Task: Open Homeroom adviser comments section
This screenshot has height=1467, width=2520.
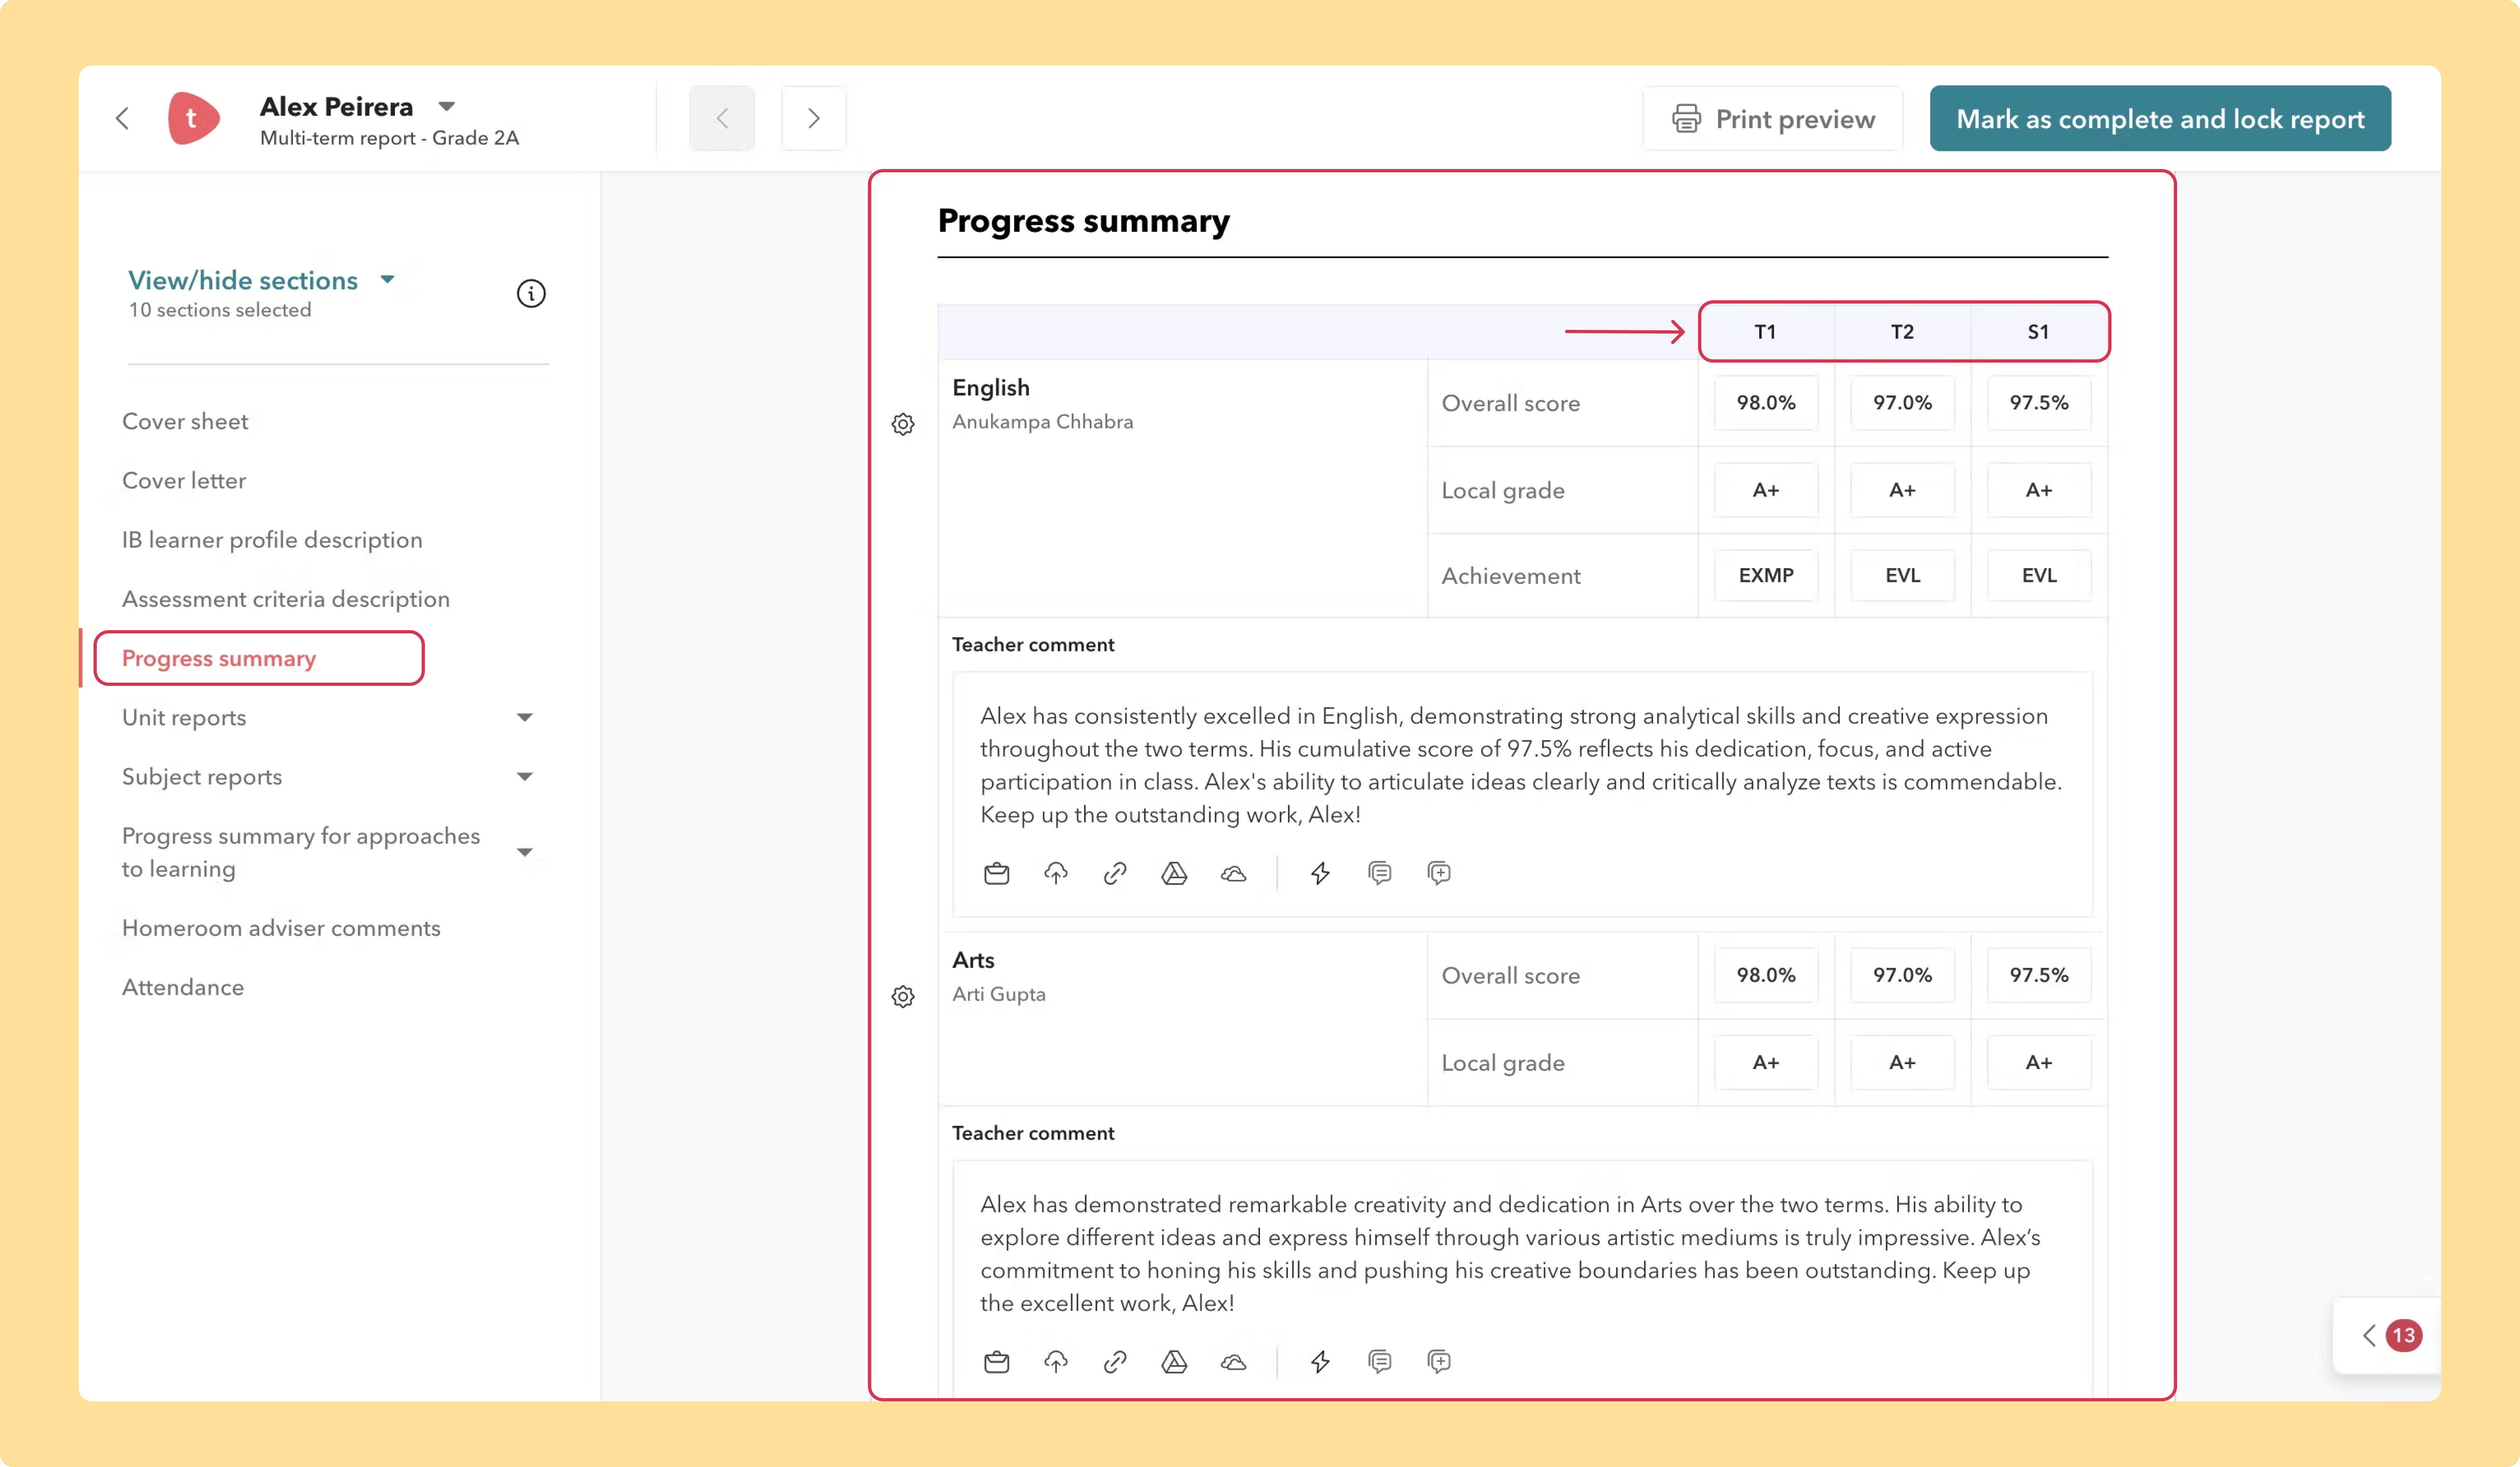Action: click(x=281, y=928)
